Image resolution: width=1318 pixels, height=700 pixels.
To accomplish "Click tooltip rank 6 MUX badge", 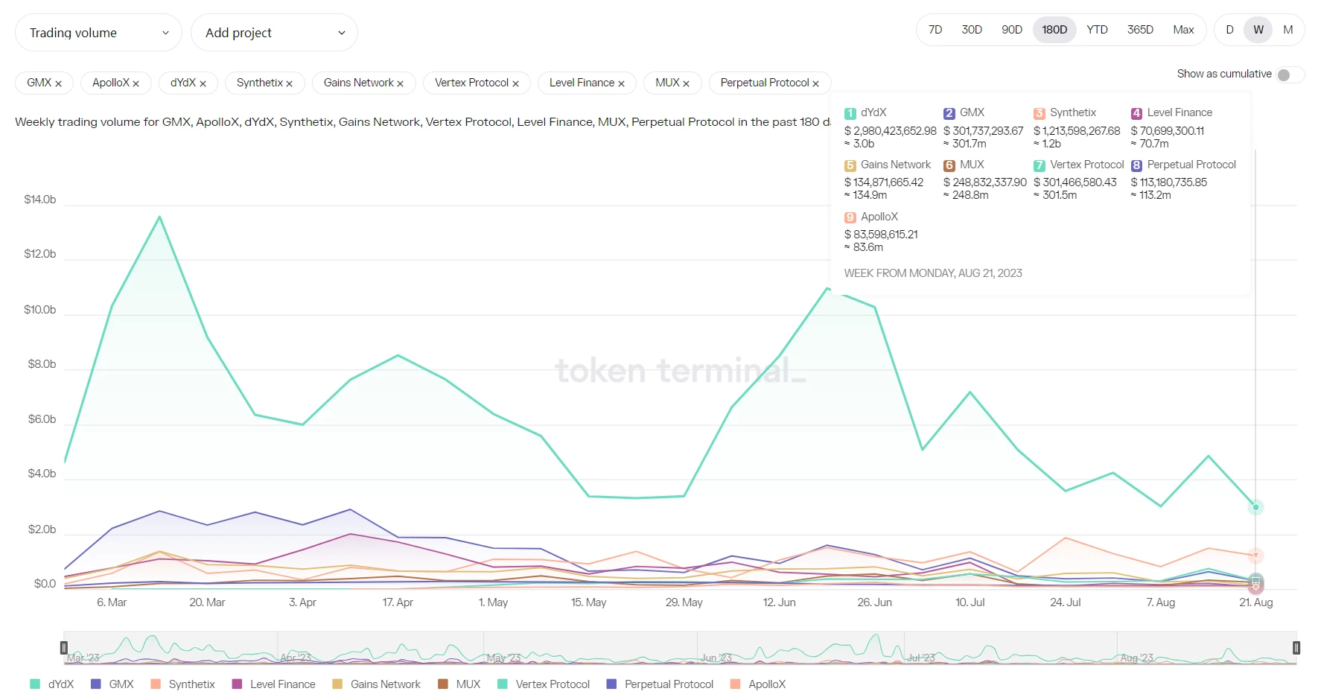I will [949, 165].
